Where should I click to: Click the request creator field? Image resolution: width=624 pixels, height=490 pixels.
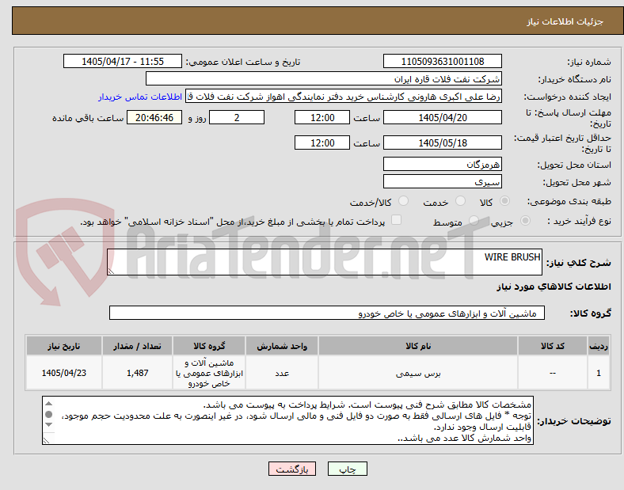(344, 97)
